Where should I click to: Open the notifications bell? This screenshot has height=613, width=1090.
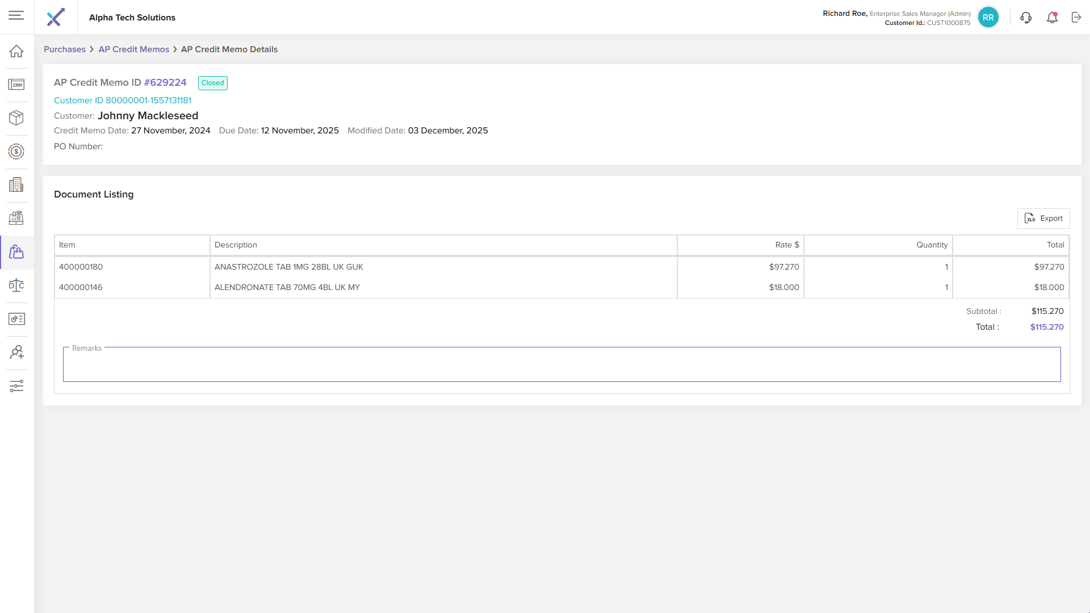point(1052,18)
